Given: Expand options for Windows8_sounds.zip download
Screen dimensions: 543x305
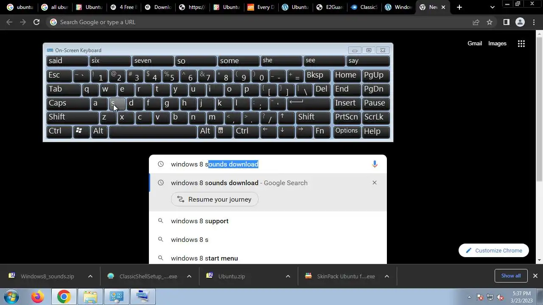Looking at the screenshot, I should [x=90, y=276].
